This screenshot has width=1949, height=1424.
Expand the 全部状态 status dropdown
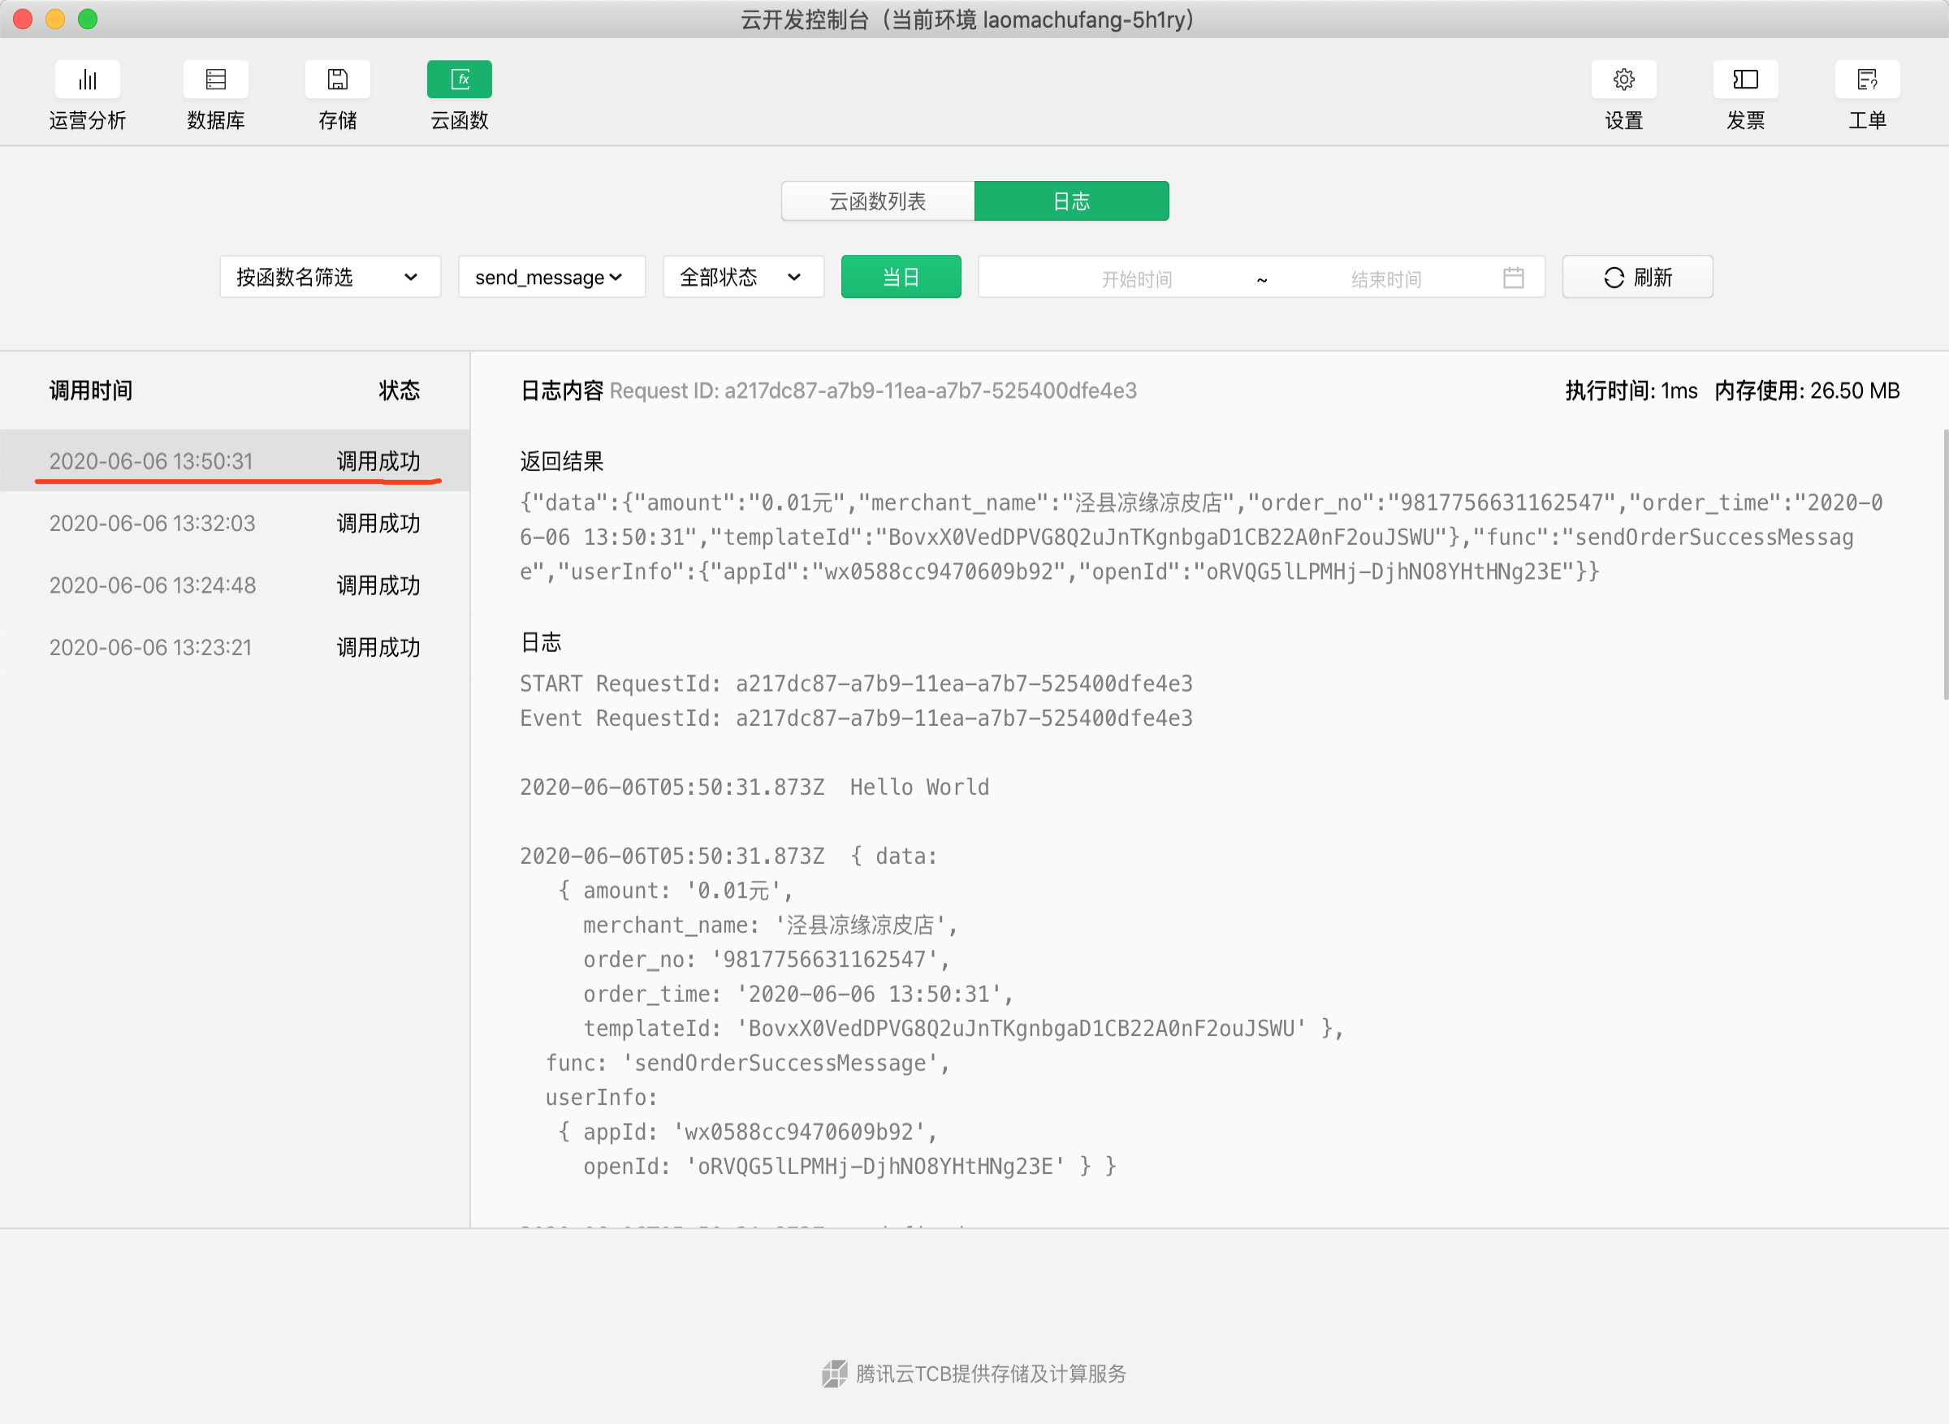[x=742, y=278]
